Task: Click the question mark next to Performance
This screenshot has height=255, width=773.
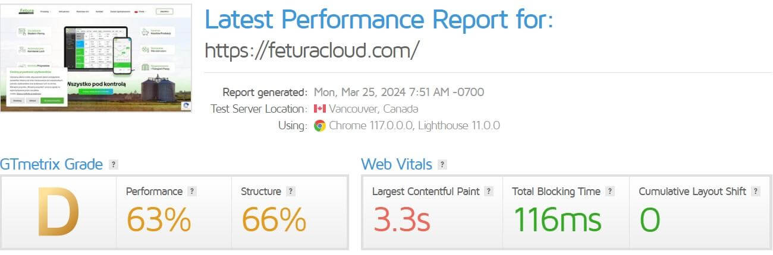Action: pos(192,192)
